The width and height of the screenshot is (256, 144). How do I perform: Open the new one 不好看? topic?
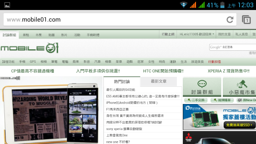pyautogui.click(x=118, y=142)
